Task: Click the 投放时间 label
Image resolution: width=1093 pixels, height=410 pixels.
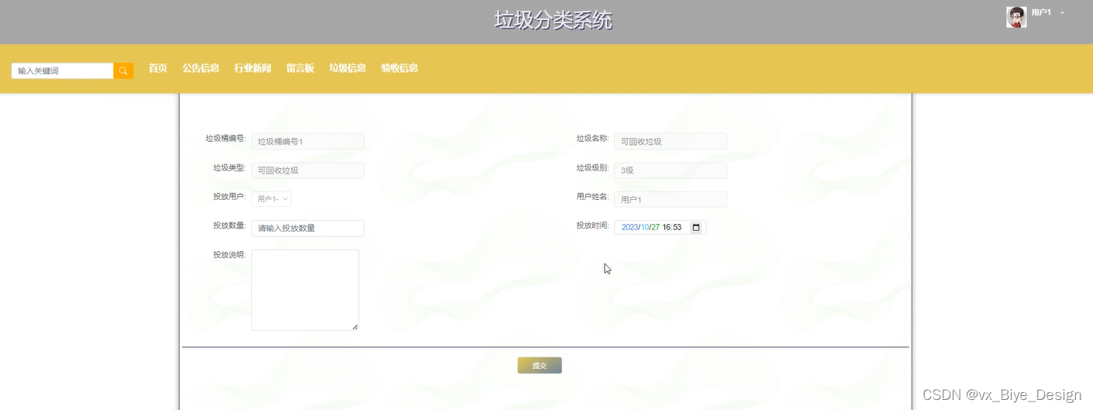Action: (592, 226)
